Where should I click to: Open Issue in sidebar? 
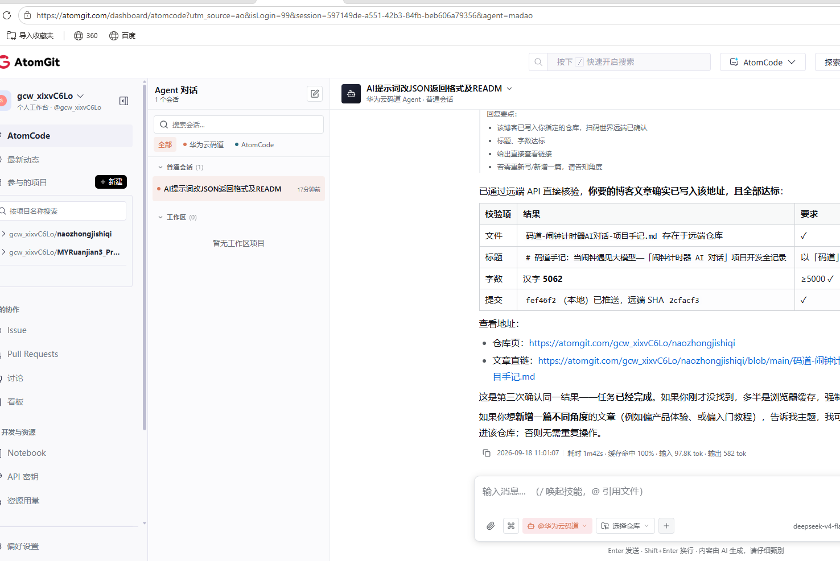[17, 330]
